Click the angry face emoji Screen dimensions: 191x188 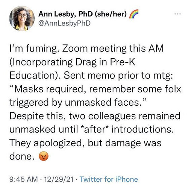(44, 156)
